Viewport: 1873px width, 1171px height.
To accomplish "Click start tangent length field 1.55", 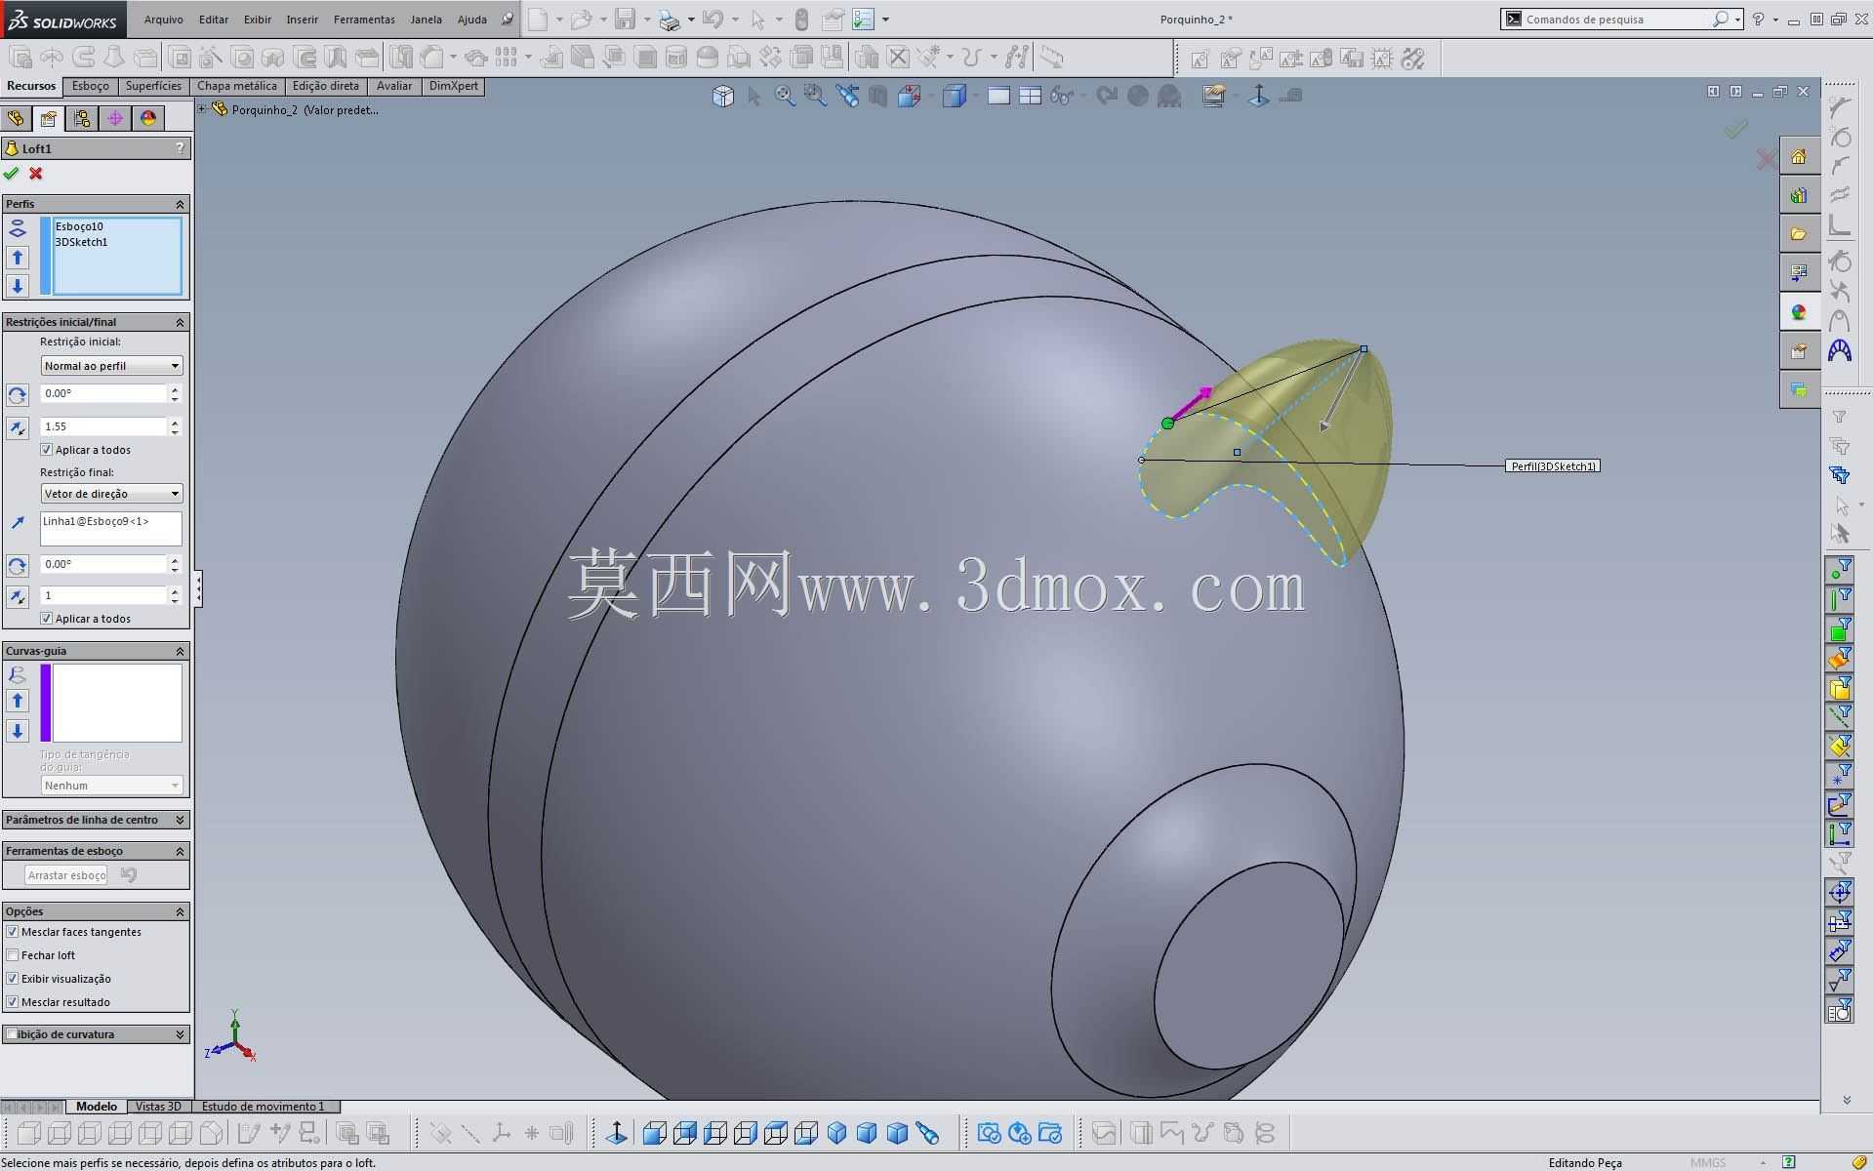I will pos(104,426).
